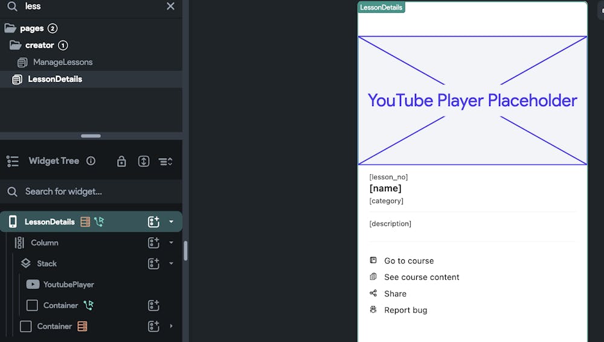604x342 pixels.
Task: Select the [category] text on canvas
Action: [386, 201]
